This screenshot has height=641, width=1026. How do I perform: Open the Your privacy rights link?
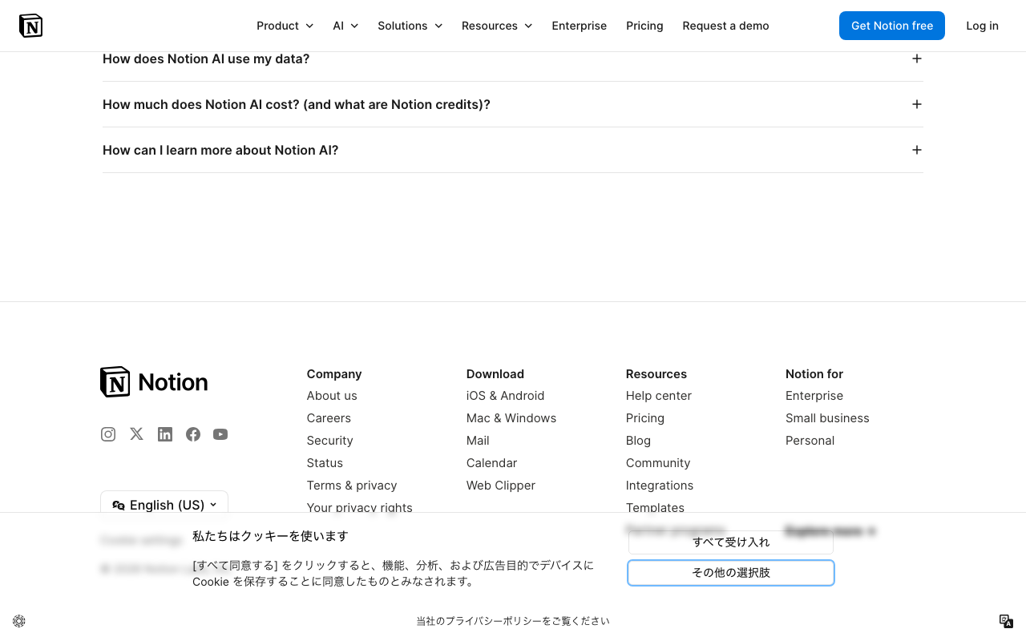coord(359,507)
